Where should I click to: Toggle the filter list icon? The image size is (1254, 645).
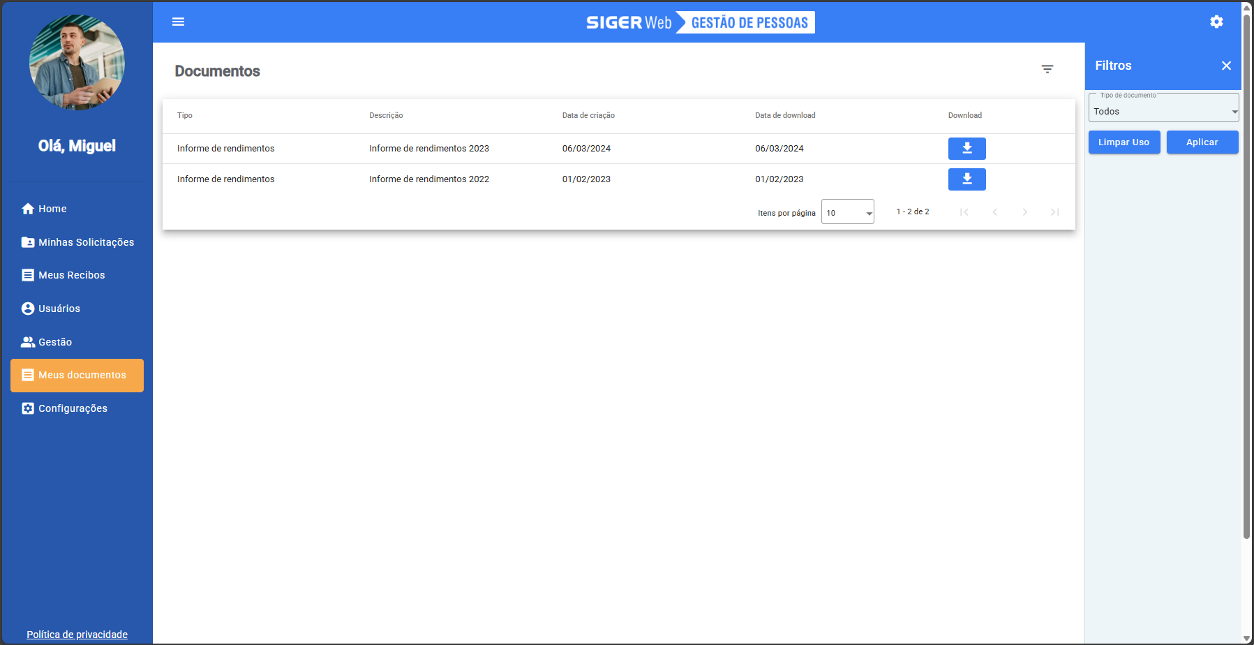click(1047, 69)
